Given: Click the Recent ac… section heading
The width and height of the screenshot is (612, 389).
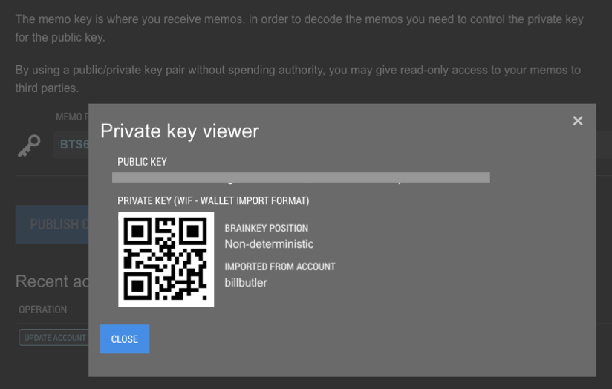Looking at the screenshot, I should [52, 281].
